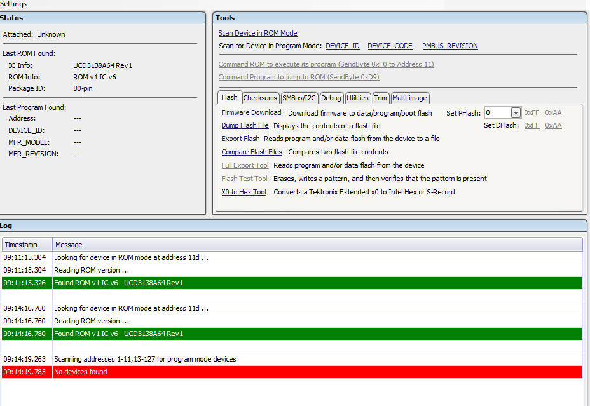Image resolution: width=590 pixels, height=406 pixels.
Task: Click 0xAA link for Set DFlash
Action: (x=553, y=126)
